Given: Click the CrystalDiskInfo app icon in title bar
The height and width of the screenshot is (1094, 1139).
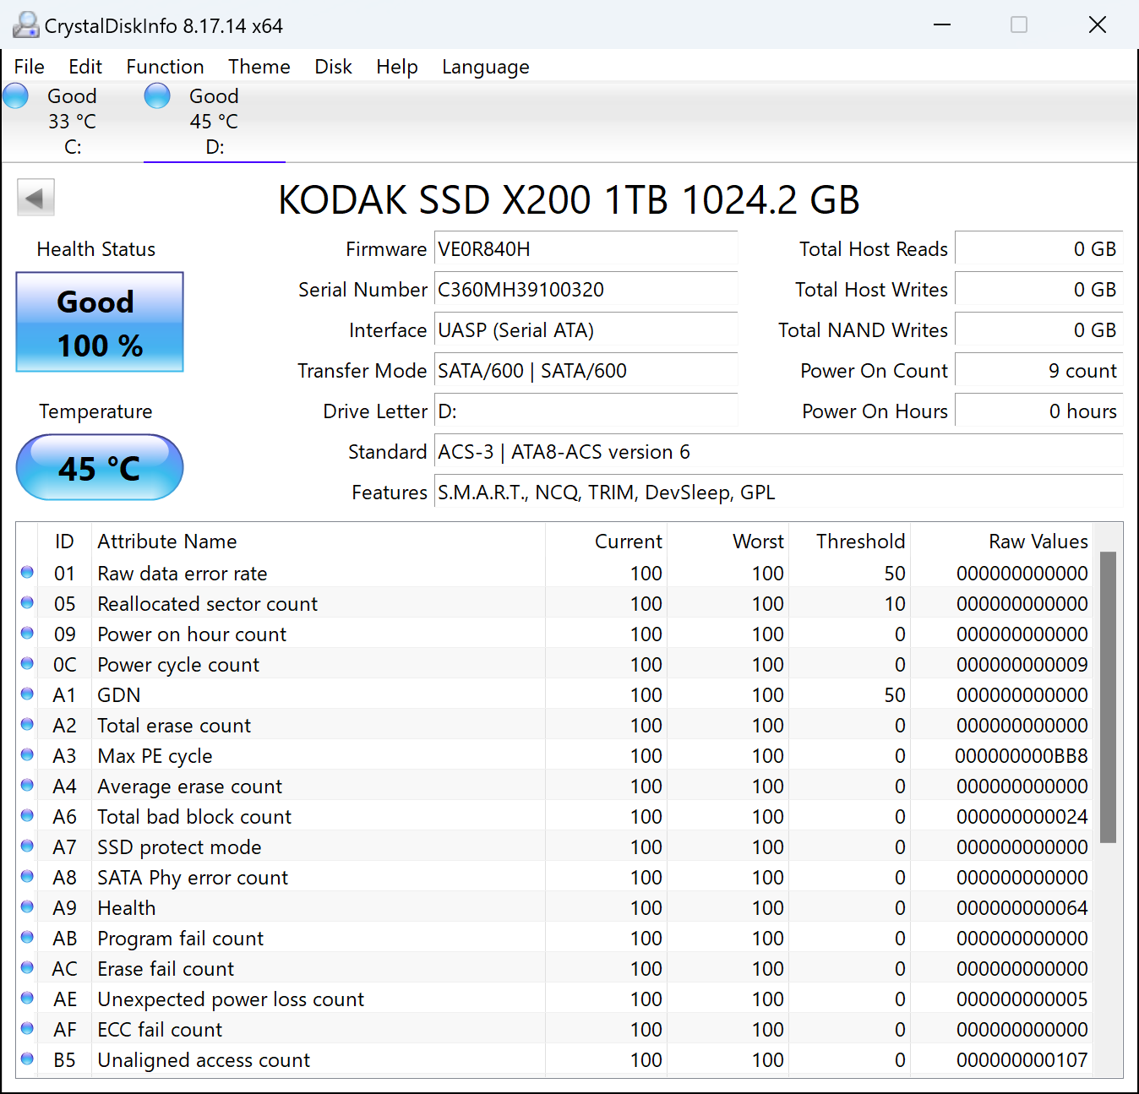Looking at the screenshot, I should pyautogui.click(x=25, y=25).
